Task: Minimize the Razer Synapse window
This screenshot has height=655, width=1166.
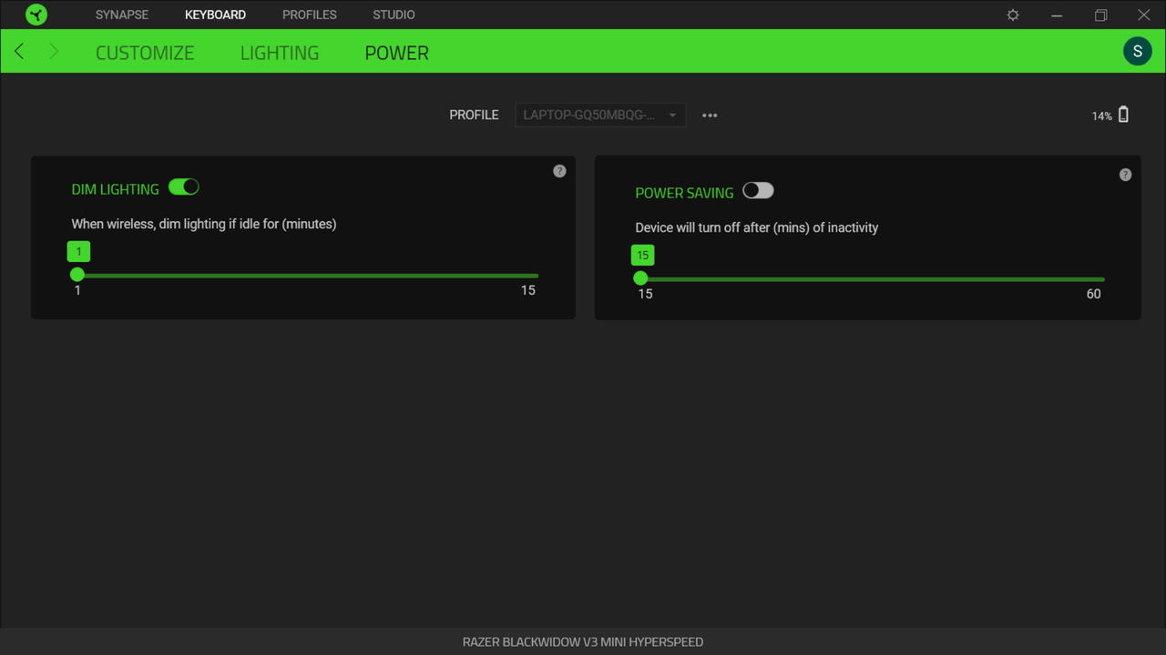Action: (1057, 15)
